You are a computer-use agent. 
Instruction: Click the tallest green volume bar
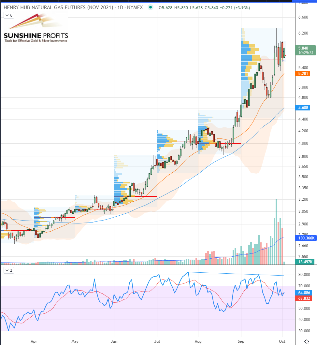point(276,232)
